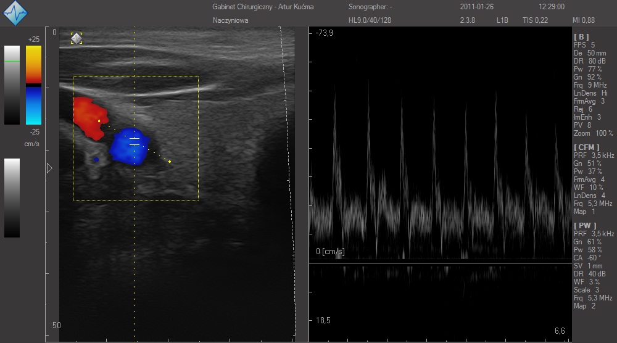Image resolution: width=617 pixels, height=343 pixels.
Task: Click the date 2011-01-26
Action: 477,7
